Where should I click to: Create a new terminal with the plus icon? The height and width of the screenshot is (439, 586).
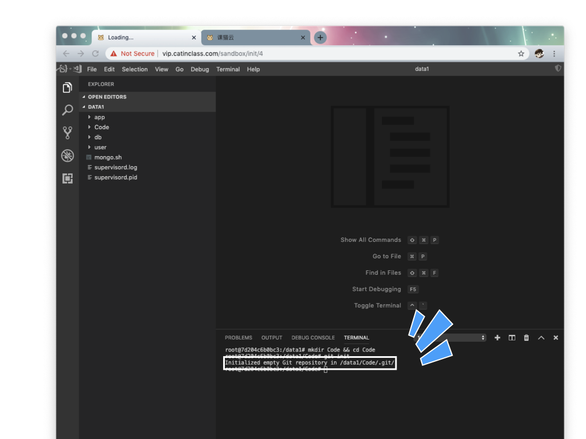[x=497, y=337]
